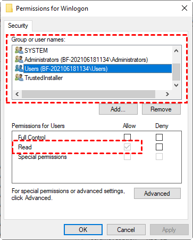Click the horizontal scroll right arrow
The width and height of the screenshot is (193, 240).
167,94
